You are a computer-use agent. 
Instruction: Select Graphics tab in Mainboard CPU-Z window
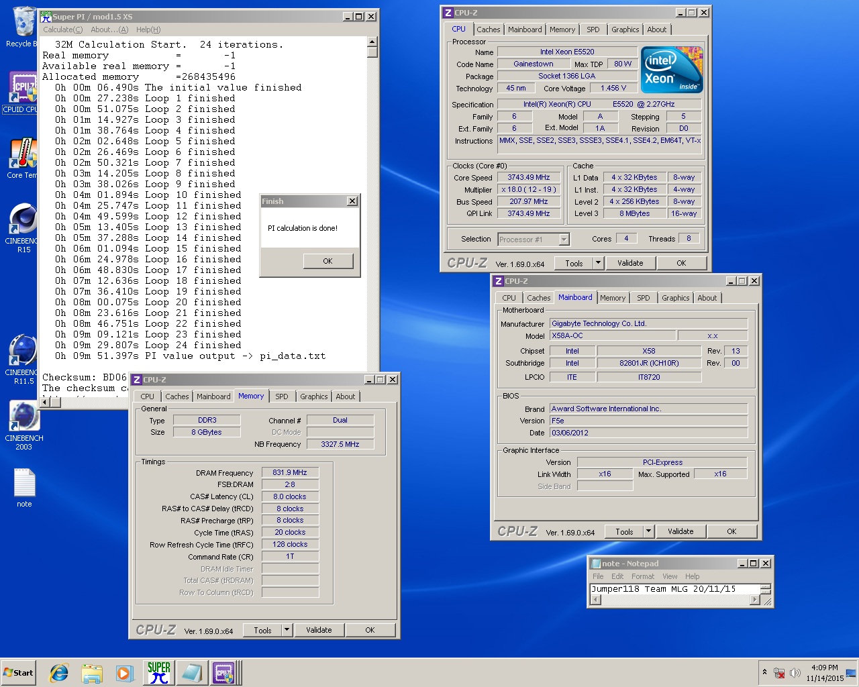click(675, 298)
